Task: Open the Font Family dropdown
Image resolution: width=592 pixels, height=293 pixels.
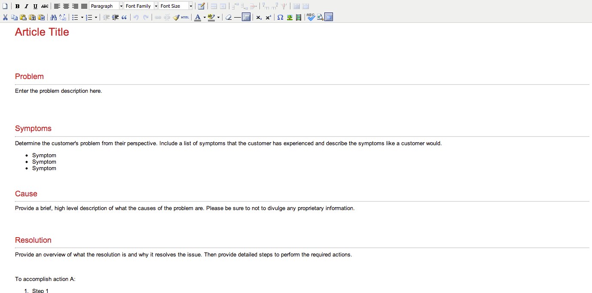Action: (x=141, y=6)
